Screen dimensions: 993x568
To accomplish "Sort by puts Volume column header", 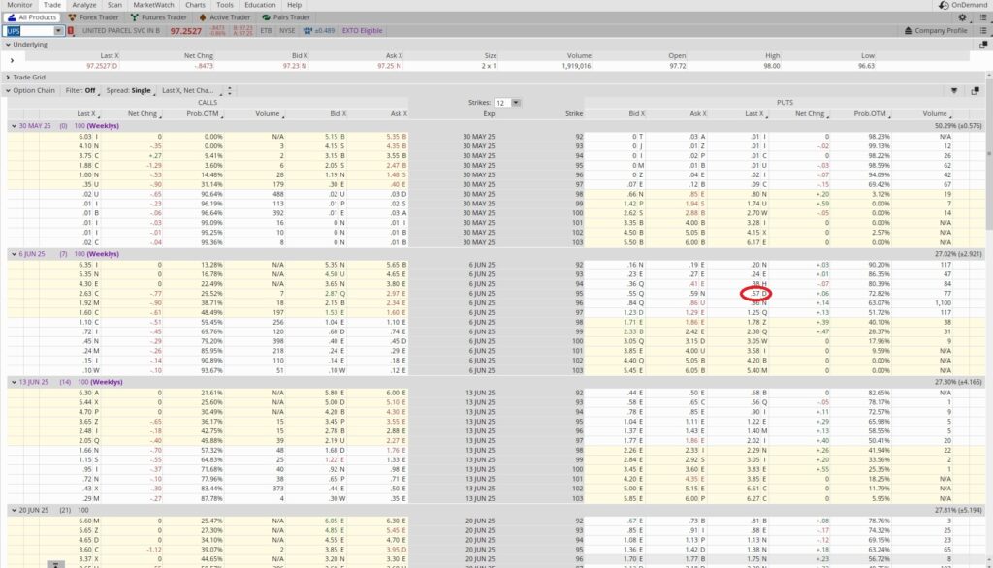I will tap(936, 114).
